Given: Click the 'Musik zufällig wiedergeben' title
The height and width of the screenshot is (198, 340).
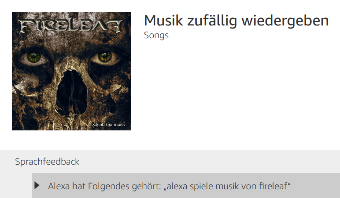Looking at the screenshot, I should (237, 21).
